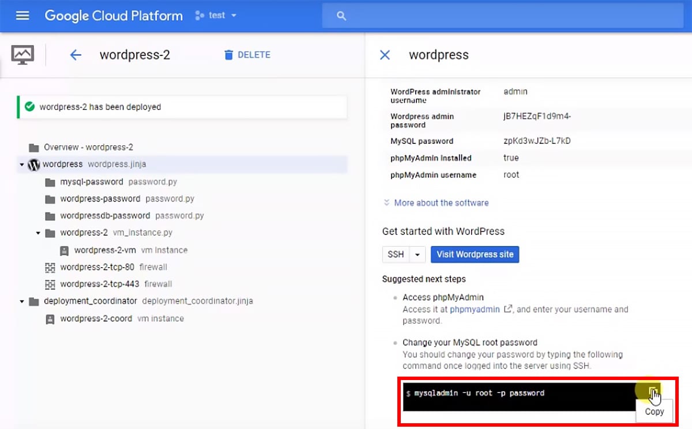692x429 pixels.
Task: Open the SSH options dropdown arrow
Action: (x=418, y=254)
